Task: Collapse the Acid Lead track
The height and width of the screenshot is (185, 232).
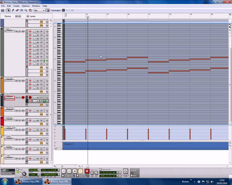Action: [2, 78]
